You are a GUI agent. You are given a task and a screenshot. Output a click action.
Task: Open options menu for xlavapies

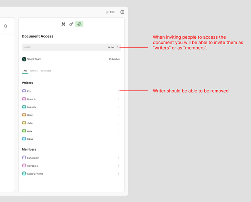(x=119, y=166)
